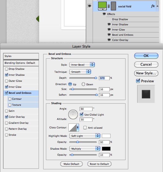Image resolution: width=163 pixels, height=172 pixels.
Task: Open the Styles section in the left list
Action: tap(21, 56)
